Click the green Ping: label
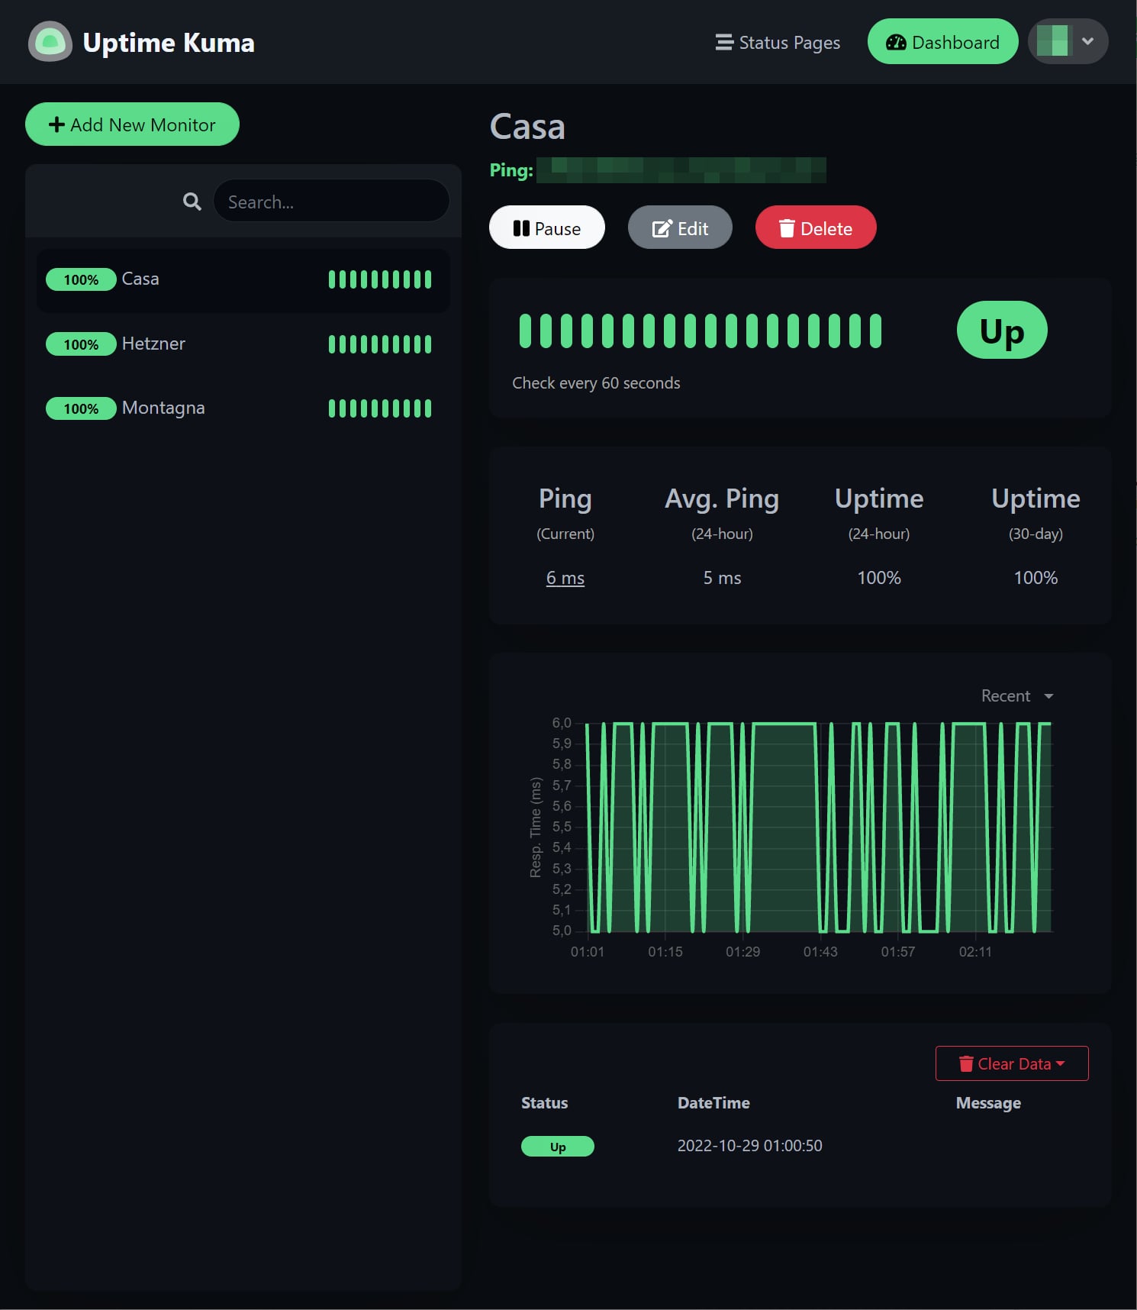 [511, 170]
